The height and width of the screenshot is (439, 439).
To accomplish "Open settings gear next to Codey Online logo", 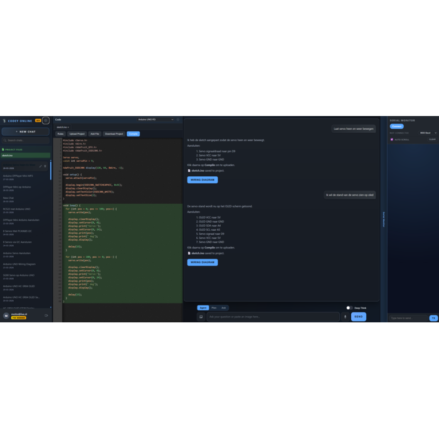I will [x=46, y=120].
